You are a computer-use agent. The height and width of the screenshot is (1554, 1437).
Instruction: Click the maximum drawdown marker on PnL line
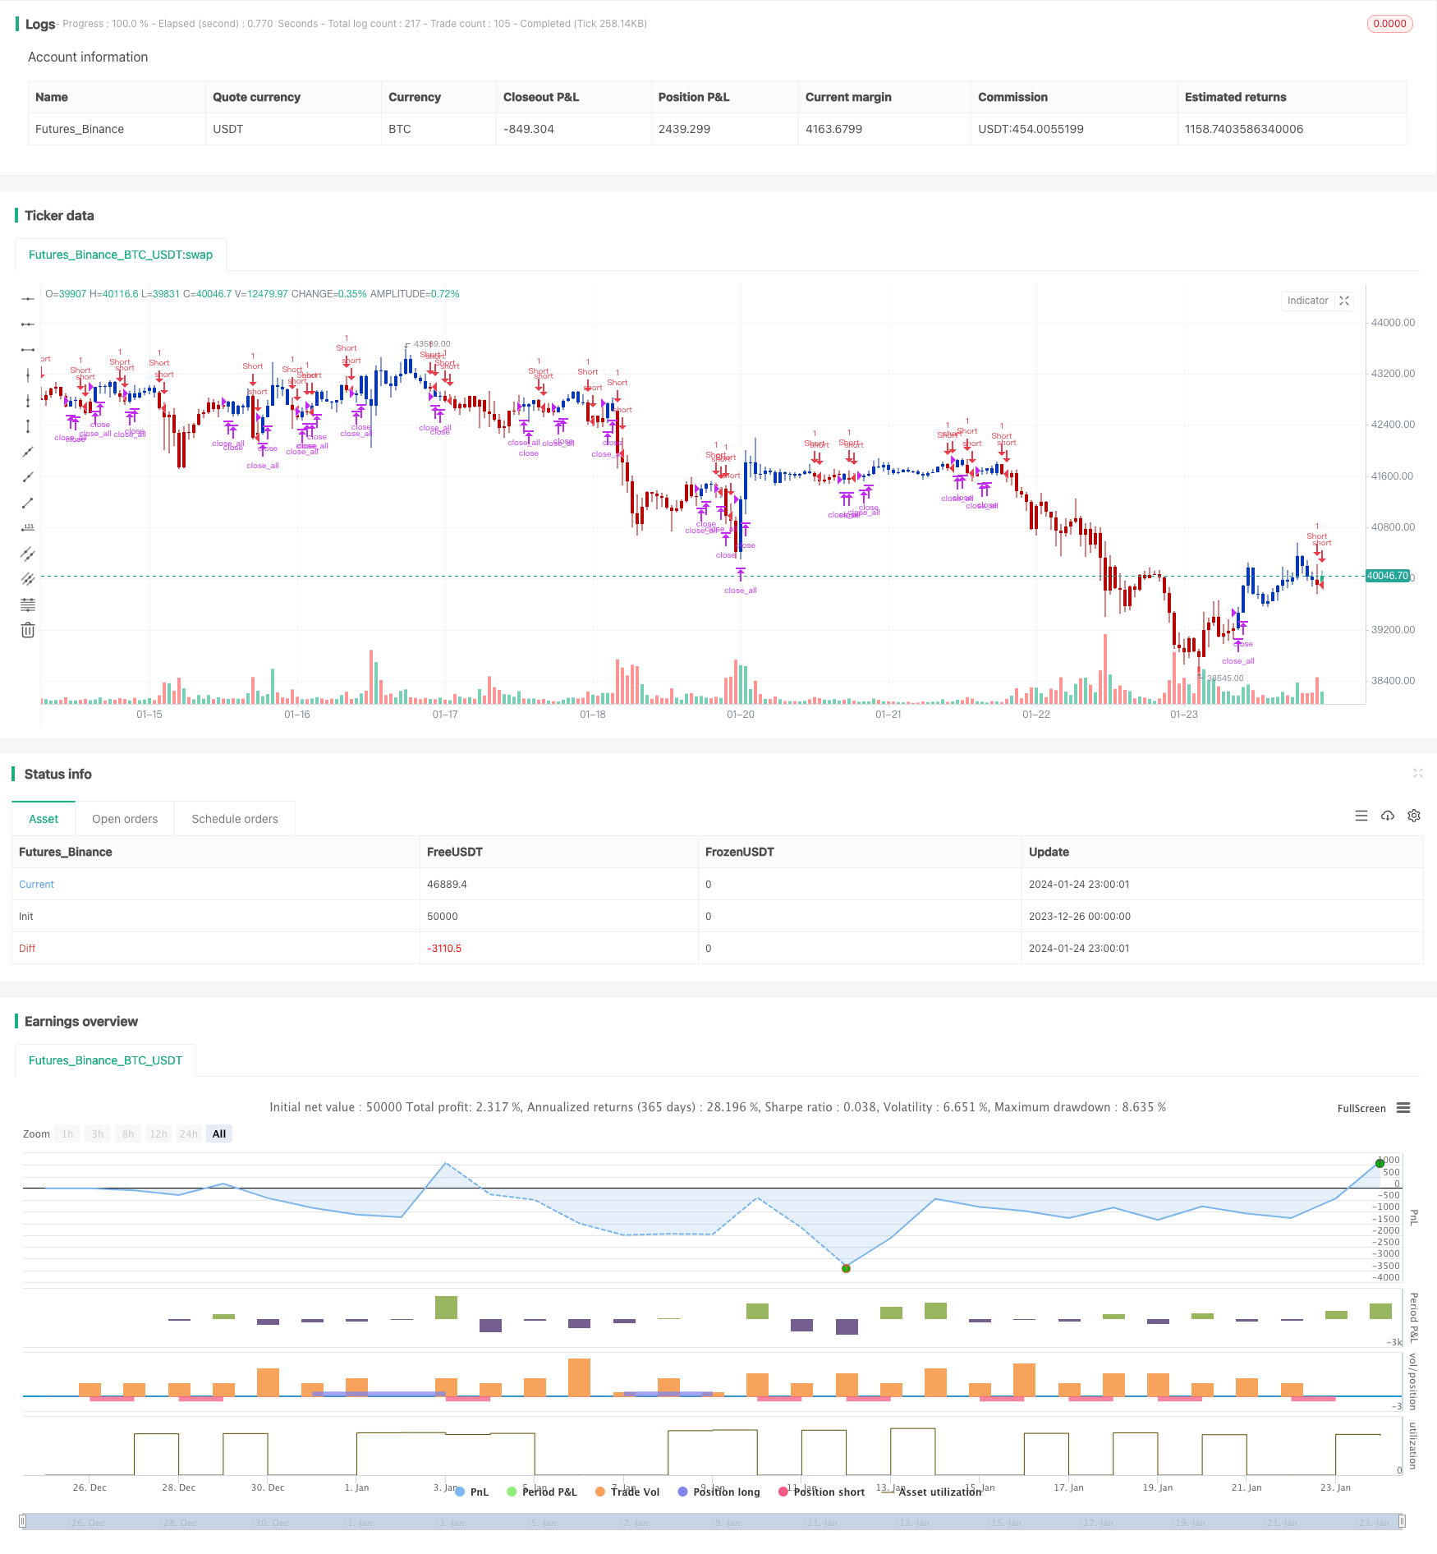(846, 1268)
